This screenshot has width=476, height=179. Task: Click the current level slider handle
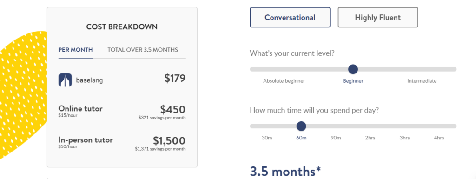coord(353,69)
